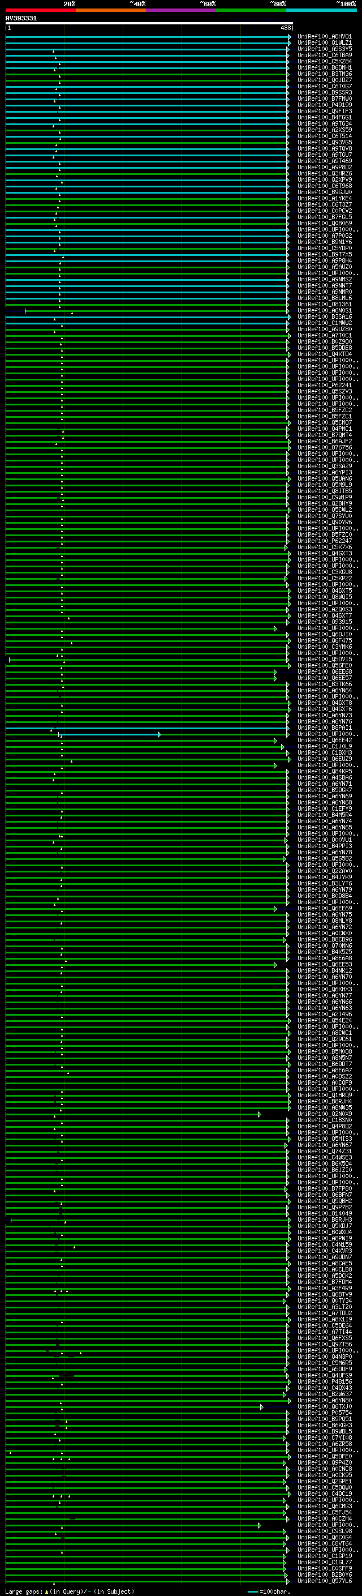Select hit label UniRef100_Q8MLY8
This screenshot has width=362, height=1596.
click(325, 921)
